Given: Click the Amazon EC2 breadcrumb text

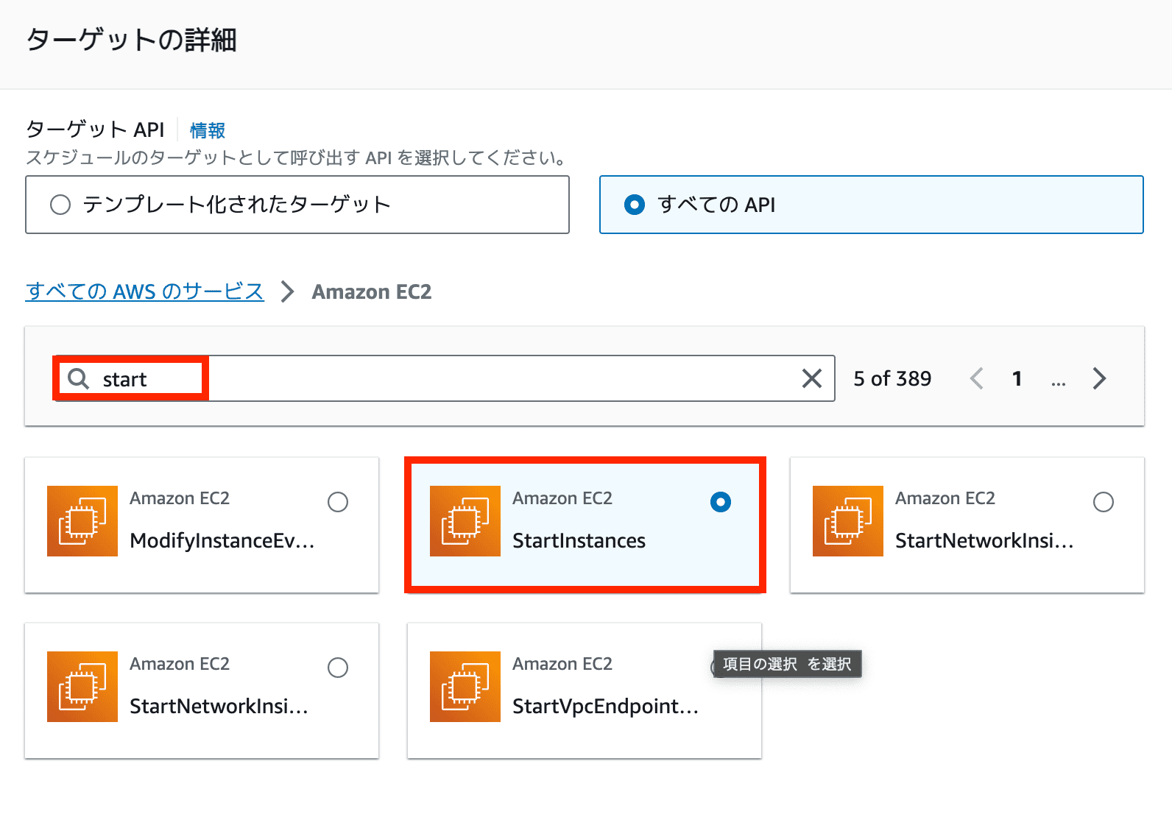Looking at the screenshot, I should pos(372,292).
